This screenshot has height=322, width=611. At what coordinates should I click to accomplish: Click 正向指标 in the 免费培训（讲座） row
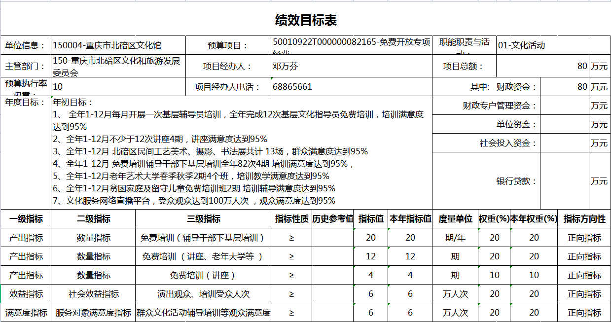coord(584,275)
